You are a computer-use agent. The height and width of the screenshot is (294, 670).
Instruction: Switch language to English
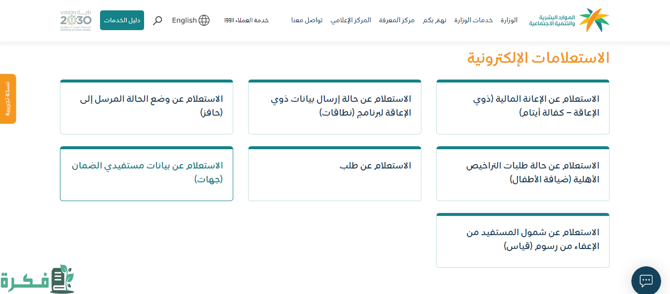tap(184, 20)
